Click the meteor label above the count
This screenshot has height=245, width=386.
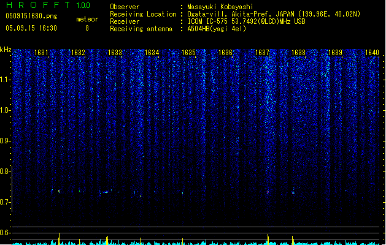pyautogui.click(x=87, y=19)
